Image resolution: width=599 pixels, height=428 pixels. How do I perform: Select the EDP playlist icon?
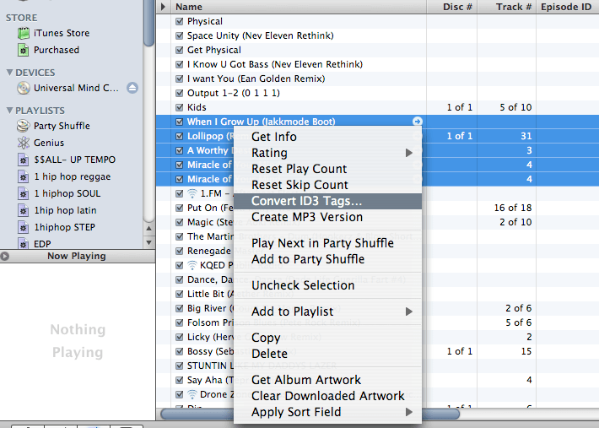click(24, 243)
